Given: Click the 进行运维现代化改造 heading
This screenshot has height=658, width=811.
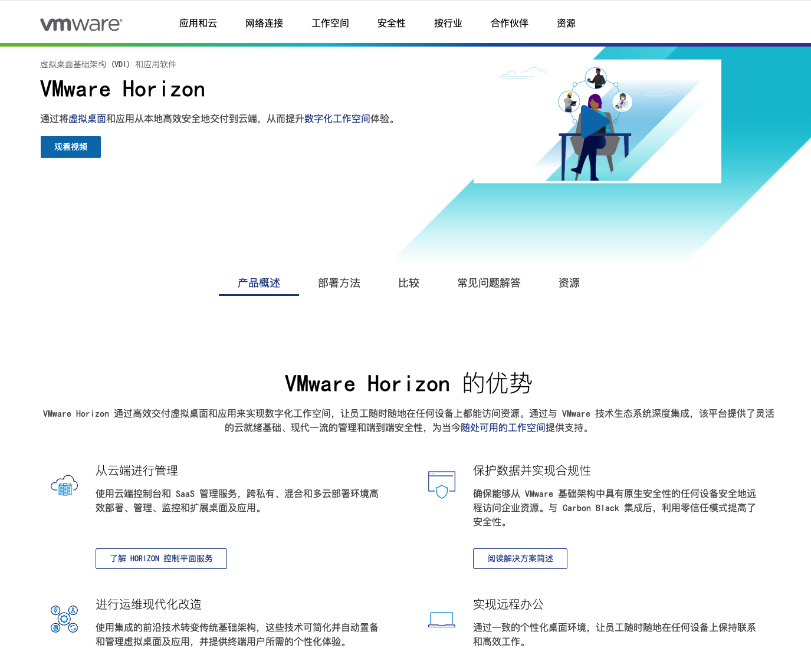Looking at the screenshot, I should (x=149, y=604).
